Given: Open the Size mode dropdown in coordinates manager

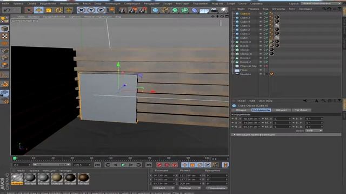Looking at the screenshot, I should click(190, 188).
